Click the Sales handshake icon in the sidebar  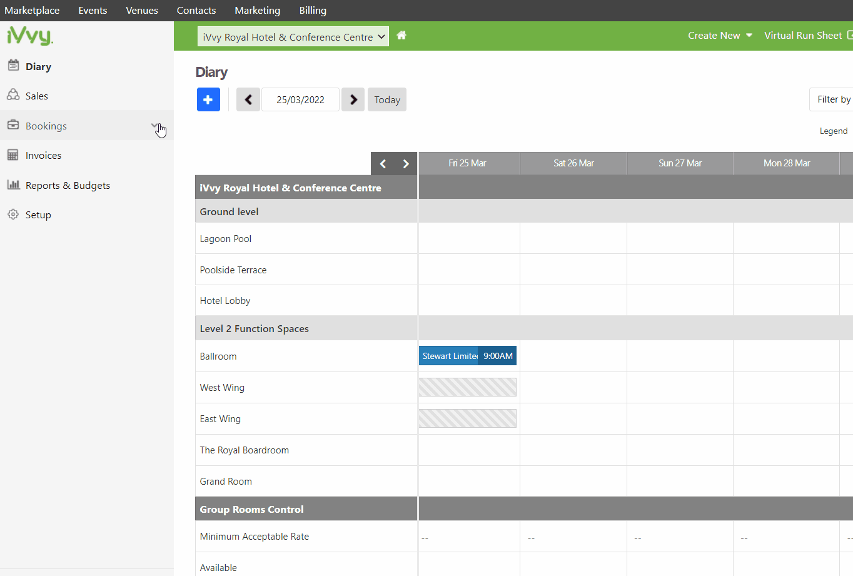[x=13, y=95]
